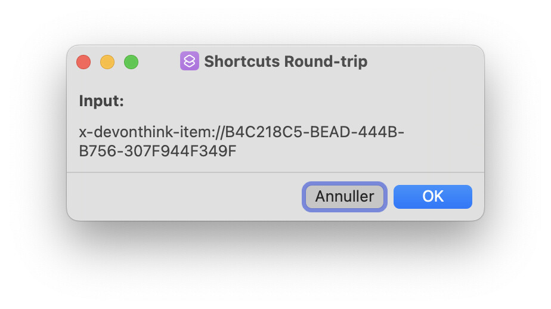Click the separator line above the buttons

(x=275, y=172)
